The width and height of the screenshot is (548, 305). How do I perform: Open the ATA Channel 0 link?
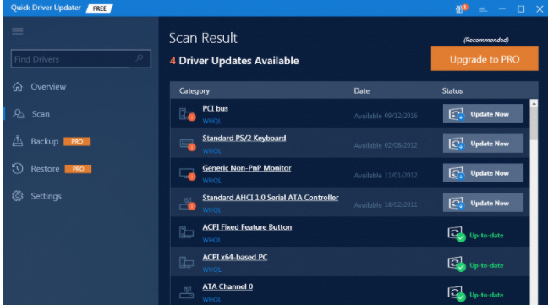pyautogui.click(x=227, y=287)
